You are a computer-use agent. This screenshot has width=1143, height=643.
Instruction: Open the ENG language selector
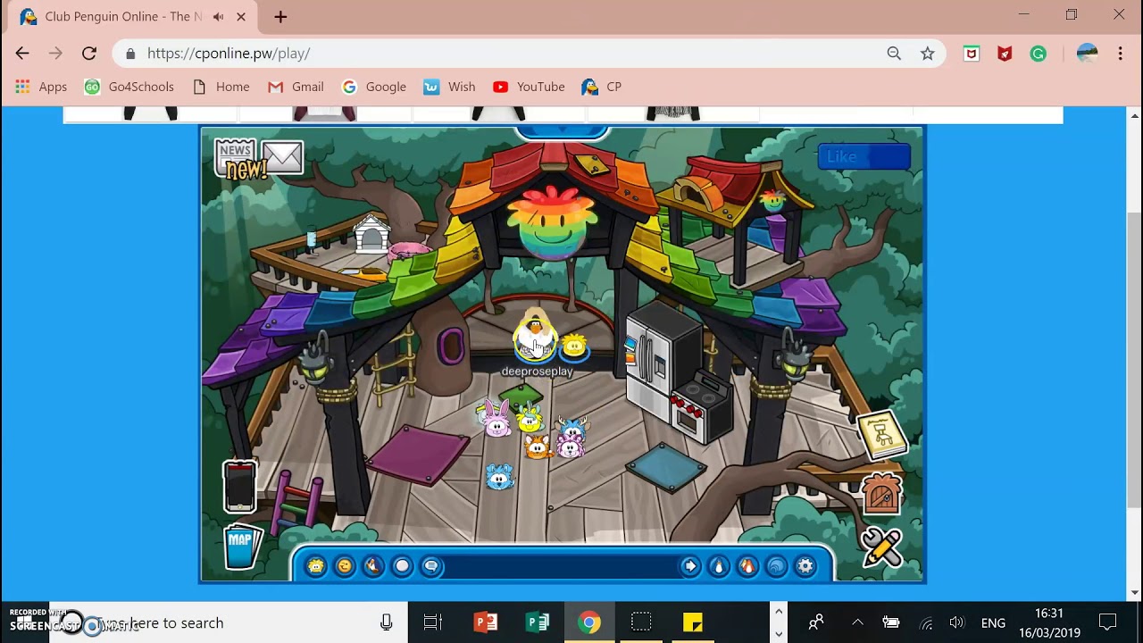tap(993, 622)
